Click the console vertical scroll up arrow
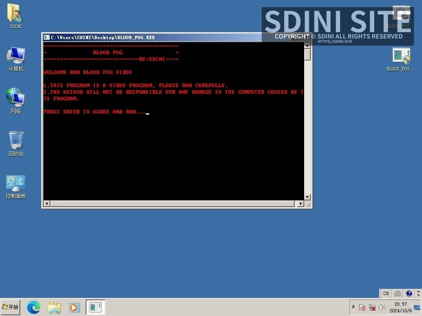 tap(307, 46)
